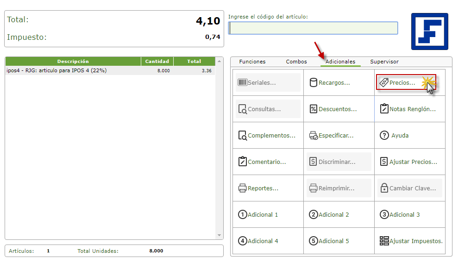Click the Recargos cylinder icon
Image resolution: width=471 pixels, height=276 pixels.
click(x=313, y=82)
